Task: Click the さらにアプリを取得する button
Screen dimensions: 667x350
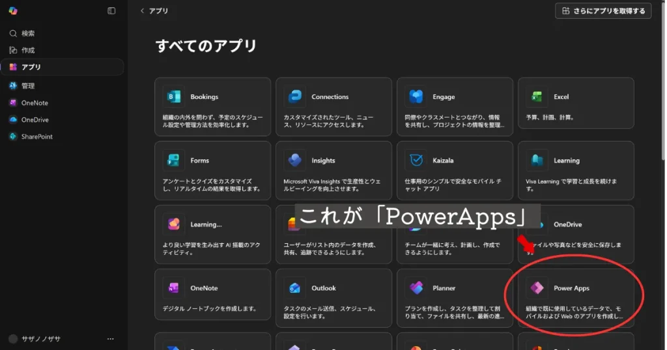Action: (603, 11)
